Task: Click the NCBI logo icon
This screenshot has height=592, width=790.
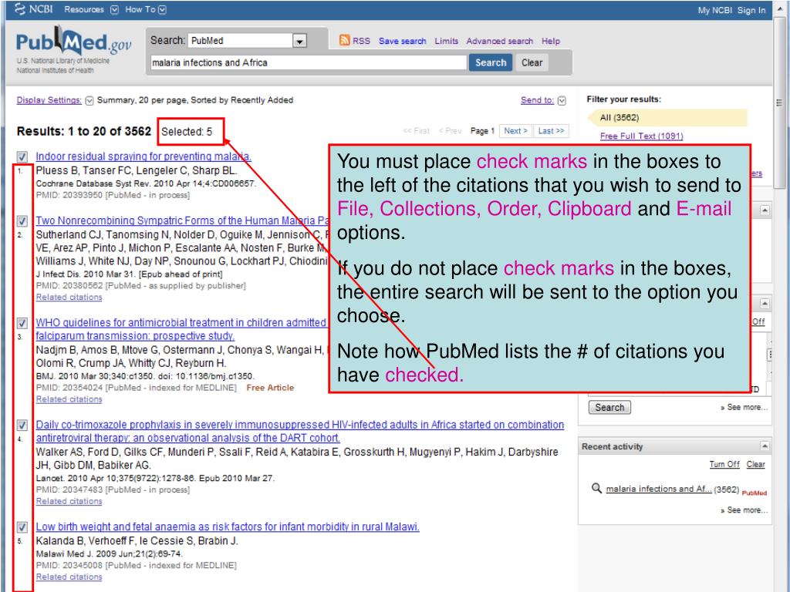Action: click(19, 8)
